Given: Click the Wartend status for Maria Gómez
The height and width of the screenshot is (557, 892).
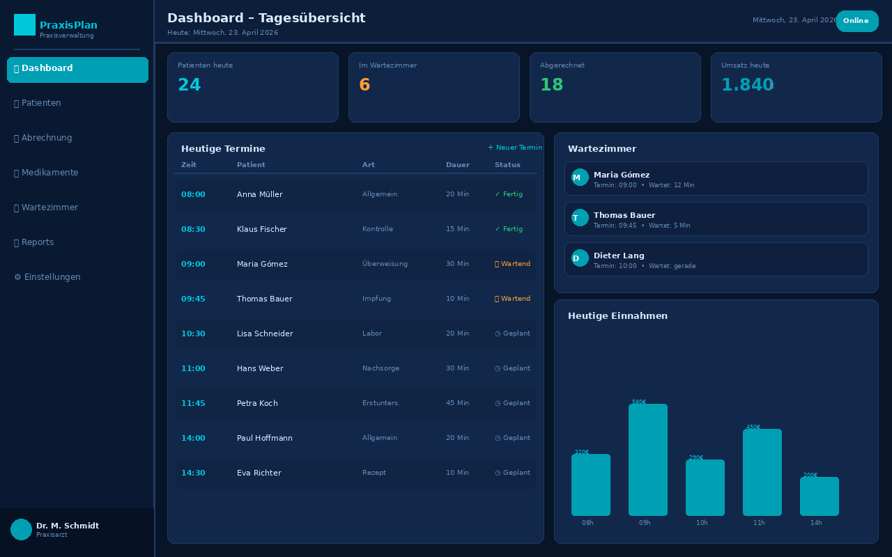Looking at the screenshot, I should pyautogui.click(x=512, y=264).
